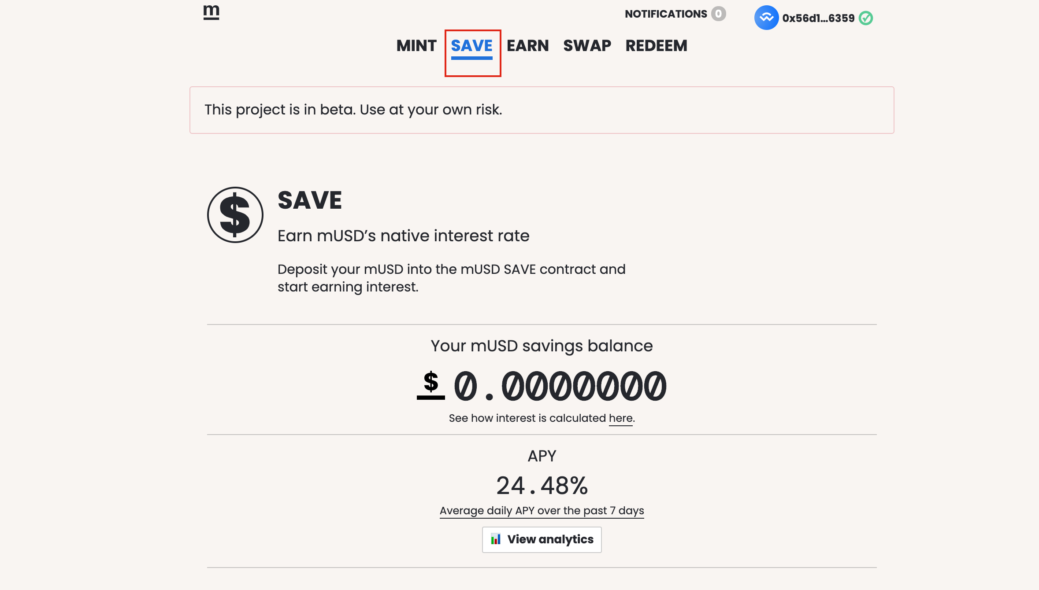Open the wallet avatar icon

766,18
